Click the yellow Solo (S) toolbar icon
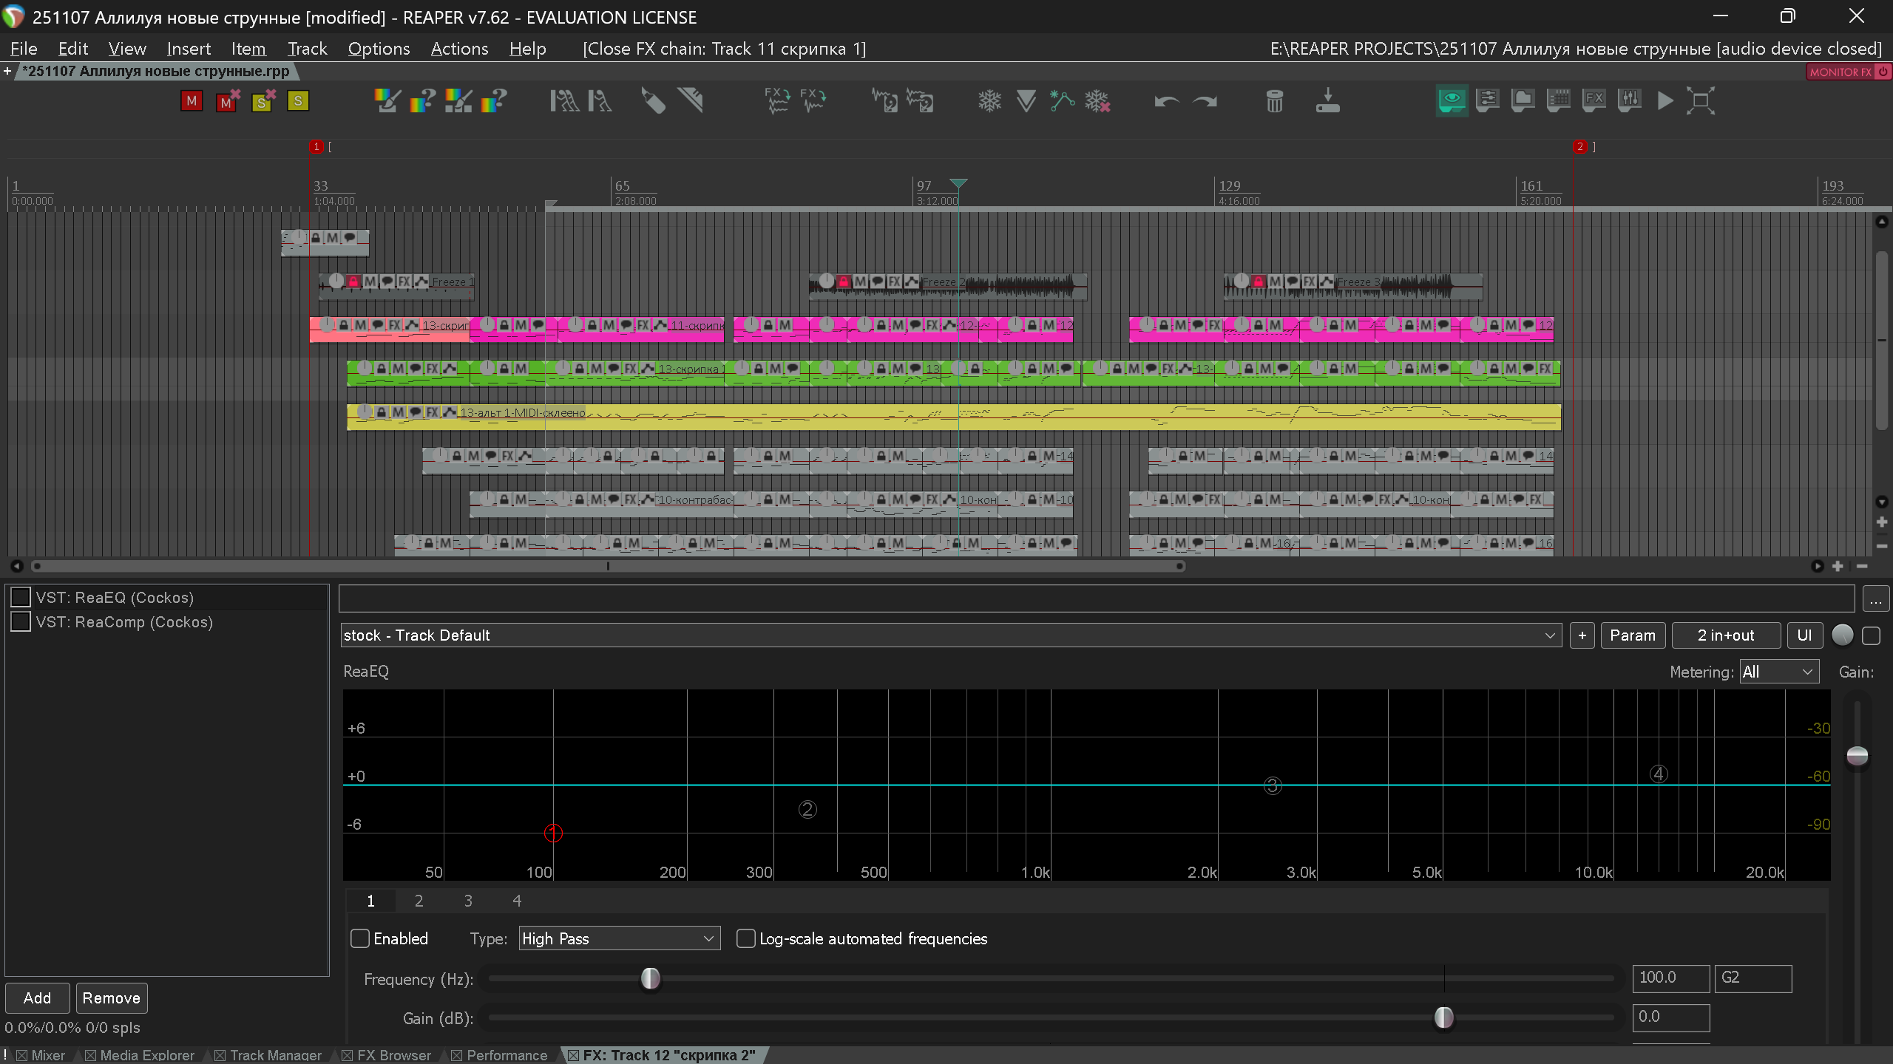 coord(298,101)
